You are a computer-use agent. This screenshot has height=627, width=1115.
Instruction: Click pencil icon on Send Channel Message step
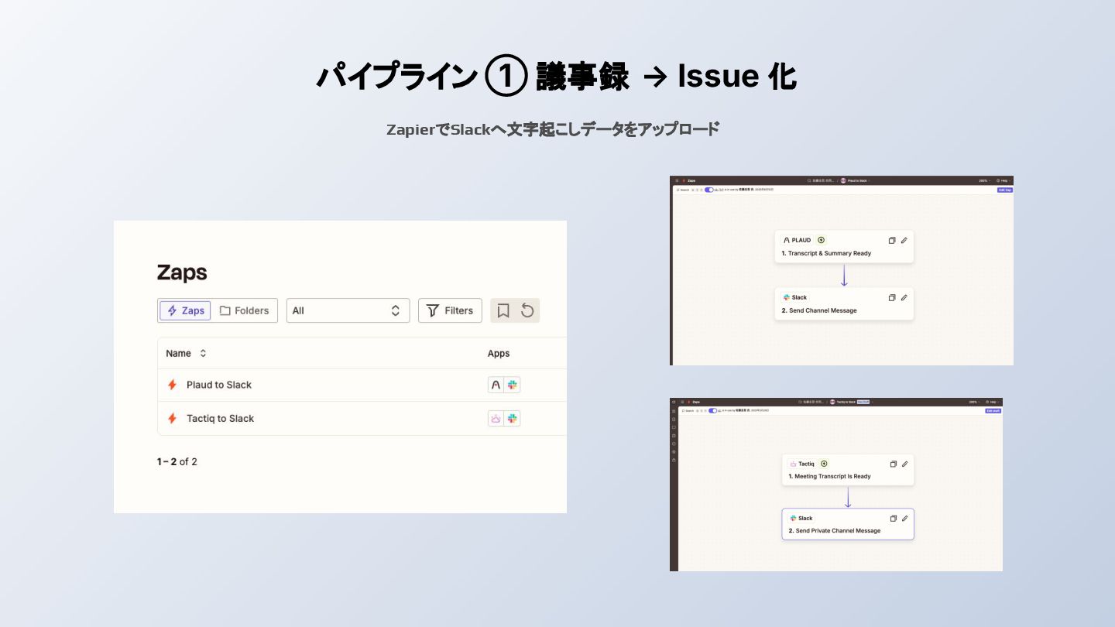coord(904,297)
